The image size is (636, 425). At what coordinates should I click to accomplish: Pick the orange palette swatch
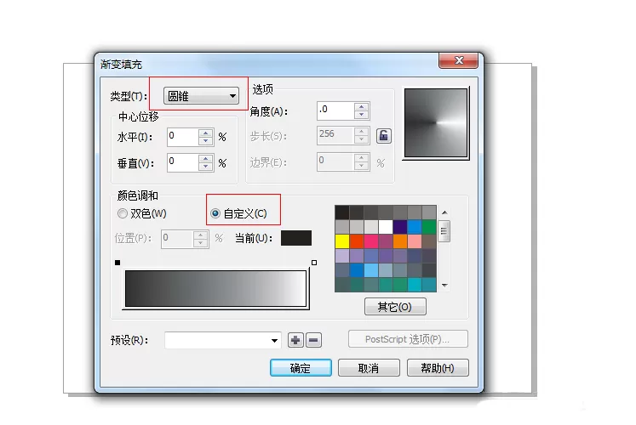pos(400,241)
